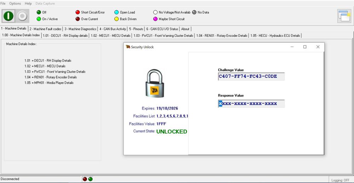
Task: Switch to 1 - Machine Details tab
Action: click(x=14, y=29)
